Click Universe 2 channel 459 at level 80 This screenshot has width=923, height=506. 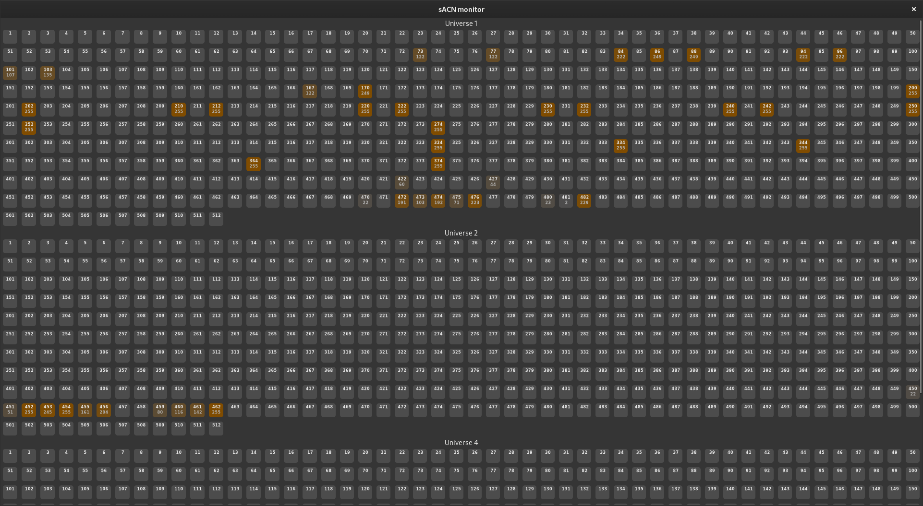[160, 410]
